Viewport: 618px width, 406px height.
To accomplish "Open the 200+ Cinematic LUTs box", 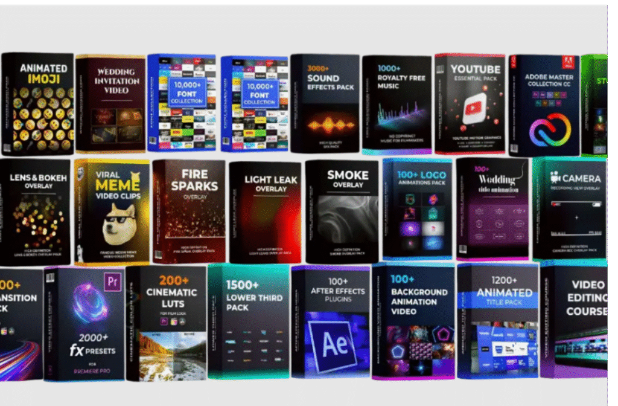I will click(x=167, y=324).
